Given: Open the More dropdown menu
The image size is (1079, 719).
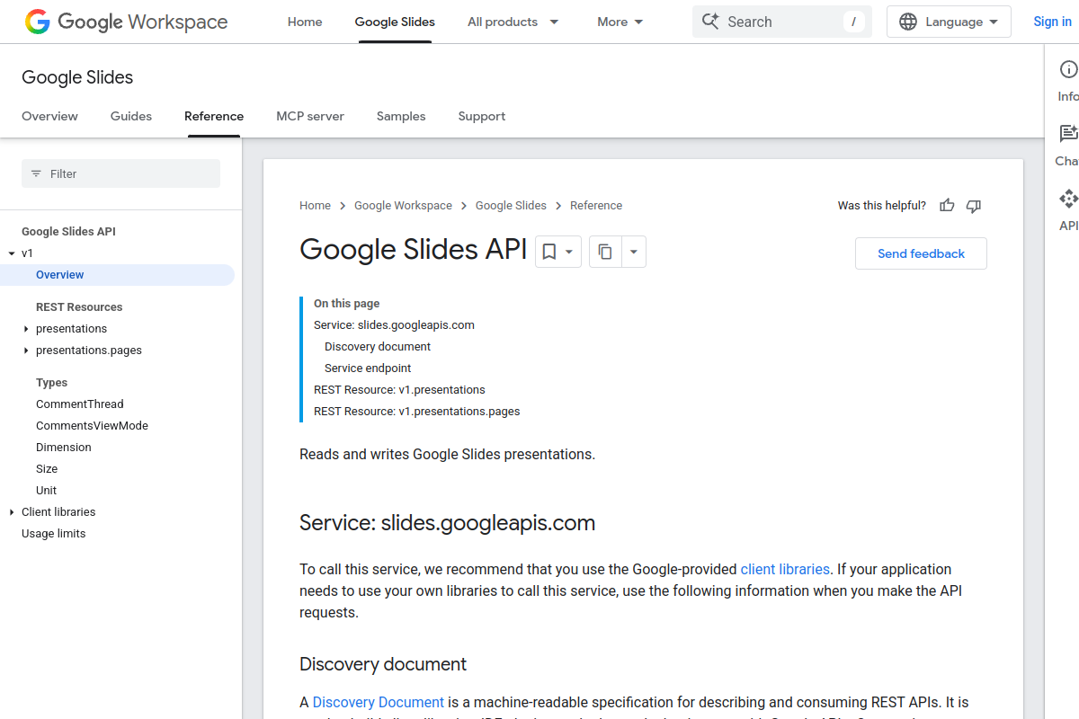Looking at the screenshot, I should point(620,22).
